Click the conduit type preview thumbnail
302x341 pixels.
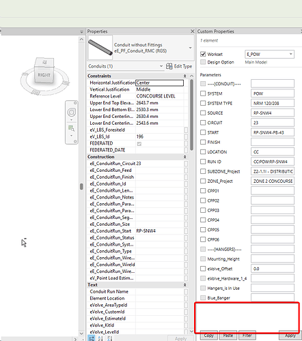tap(100, 48)
